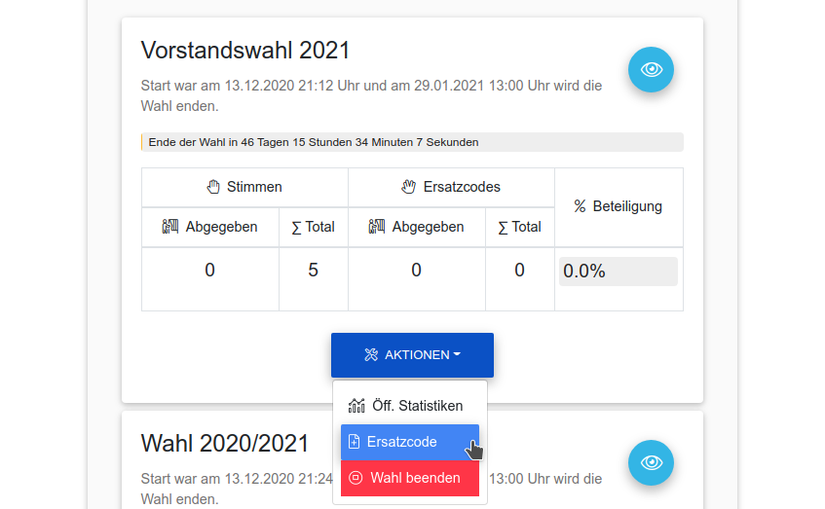Click the tools icon in Aktionen button
Image resolution: width=825 pixels, height=509 pixels.
(x=371, y=355)
